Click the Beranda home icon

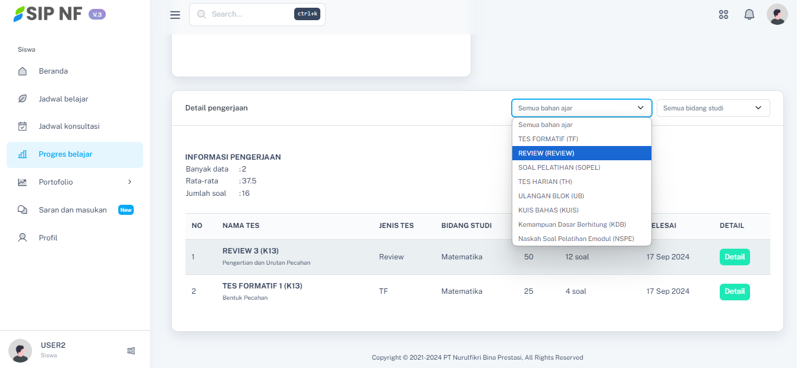click(23, 71)
